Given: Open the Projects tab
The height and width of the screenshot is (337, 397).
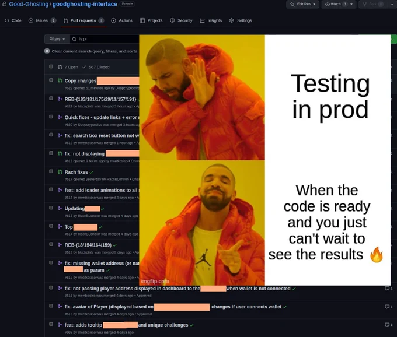Looking at the screenshot, I should [x=151, y=20].
